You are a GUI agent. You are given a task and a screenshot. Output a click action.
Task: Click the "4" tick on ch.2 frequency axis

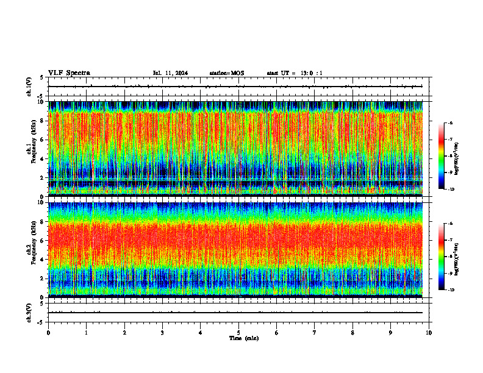click(x=43, y=260)
